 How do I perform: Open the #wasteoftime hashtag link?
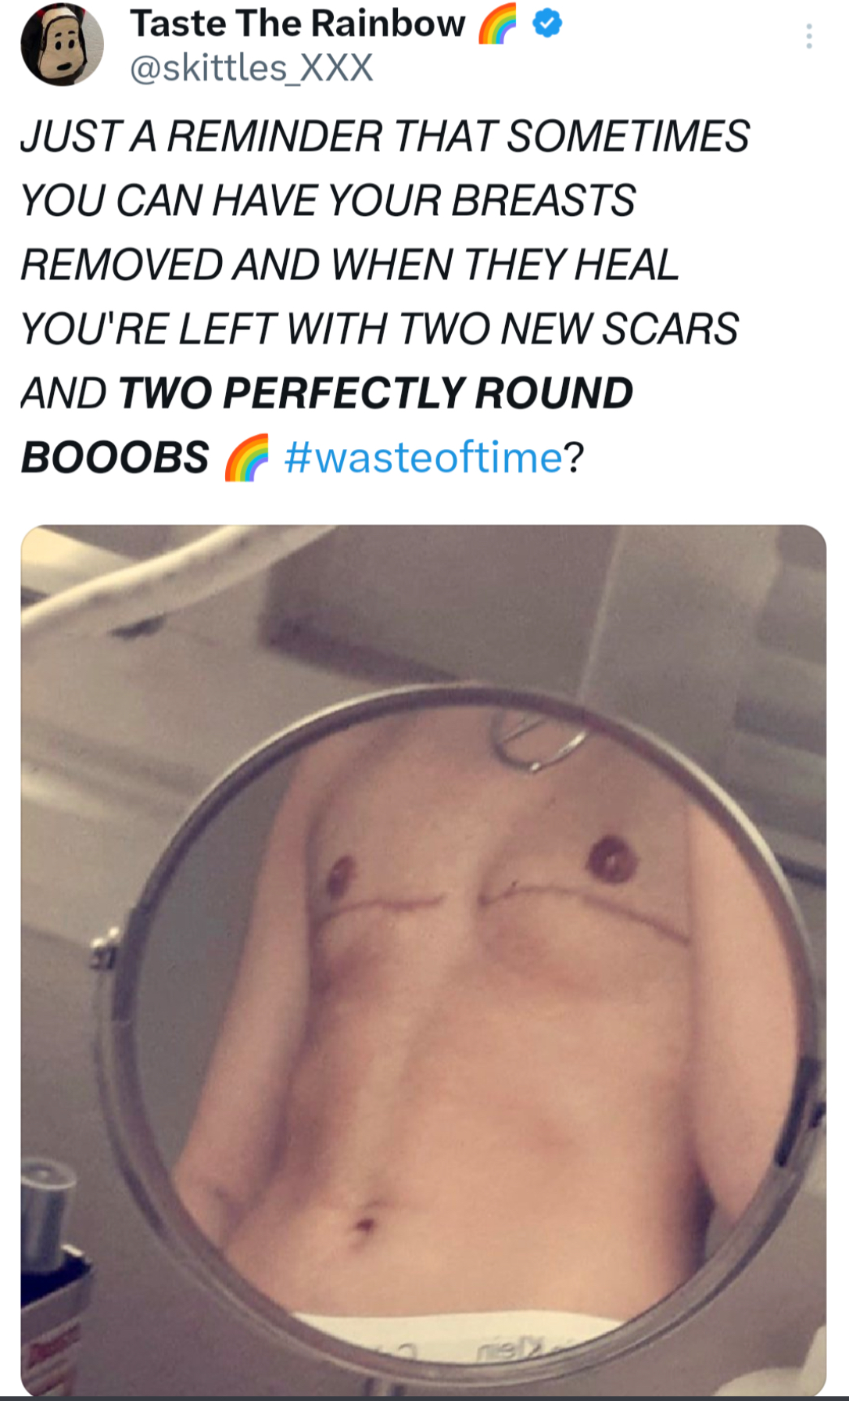click(423, 457)
